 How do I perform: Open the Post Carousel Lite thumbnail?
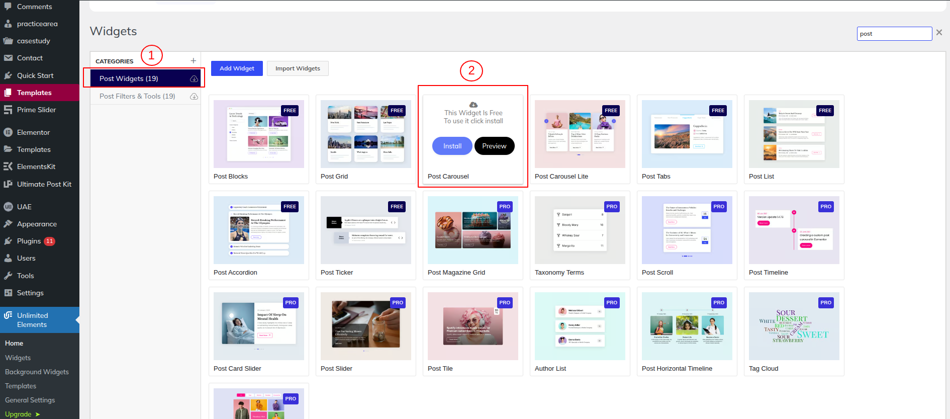coord(580,134)
